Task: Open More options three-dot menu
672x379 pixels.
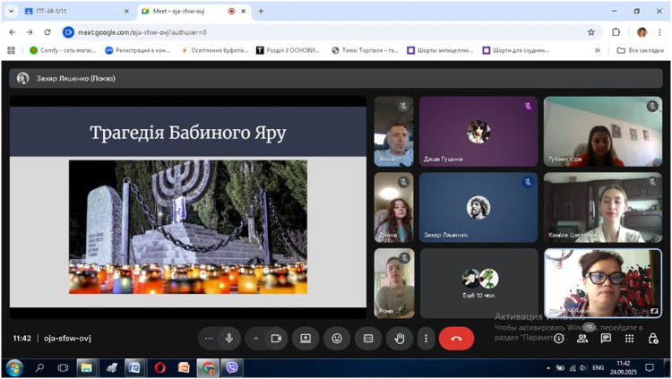Action: pyautogui.click(x=426, y=339)
